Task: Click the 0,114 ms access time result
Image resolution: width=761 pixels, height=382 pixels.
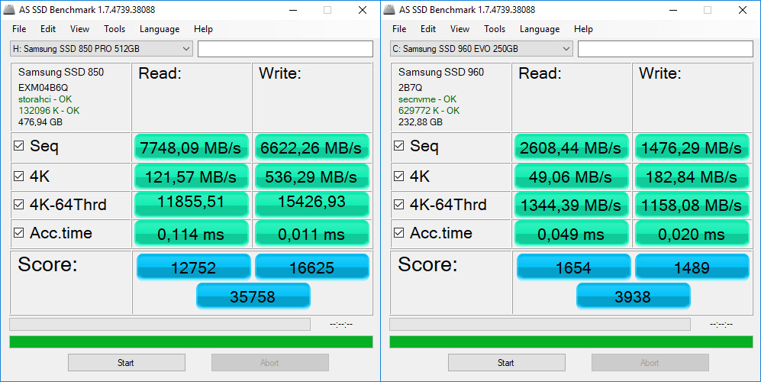Action: (x=192, y=233)
